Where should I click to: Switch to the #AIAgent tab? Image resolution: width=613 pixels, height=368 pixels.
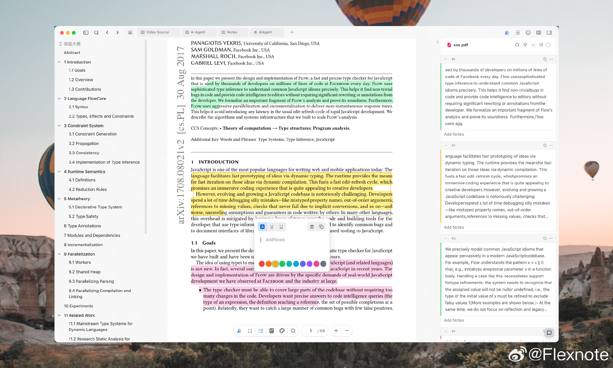pyautogui.click(x=267, y=32)
